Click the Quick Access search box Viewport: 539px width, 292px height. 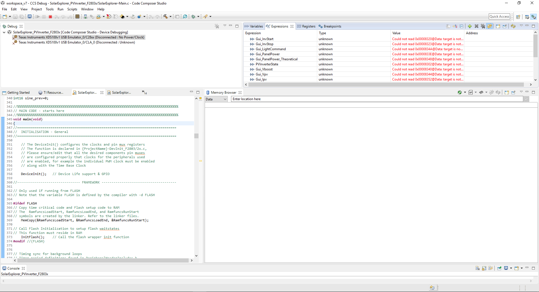[499, 17]
